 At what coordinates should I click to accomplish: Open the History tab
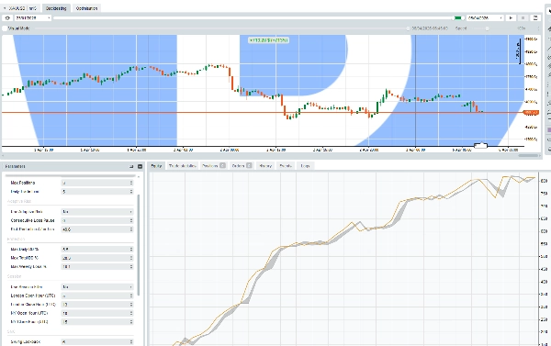(265, 166)
